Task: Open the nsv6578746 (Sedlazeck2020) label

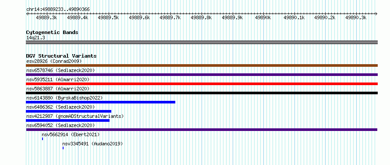Action: (60, 70)
